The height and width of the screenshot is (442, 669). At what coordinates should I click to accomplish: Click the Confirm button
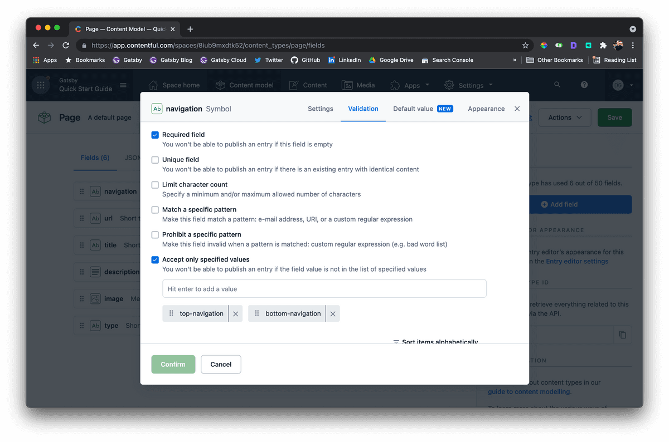pyautogui.click(x=173, y=364)
